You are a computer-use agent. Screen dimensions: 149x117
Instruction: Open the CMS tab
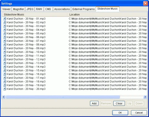pos(48,9)
